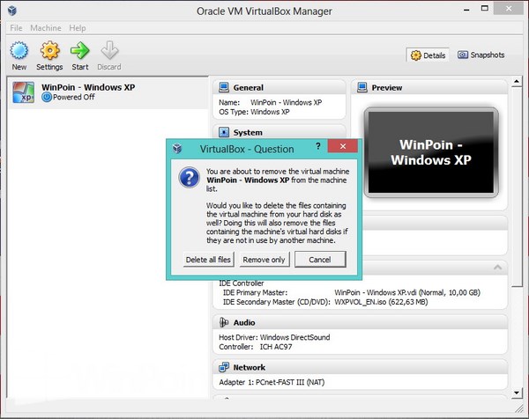Click IDE Primary Master label
Screen dimensions: 529x419
[x=255, y=292]
